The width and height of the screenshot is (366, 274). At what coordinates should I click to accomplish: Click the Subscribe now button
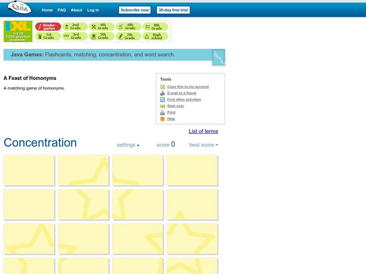tap(135, 10)
